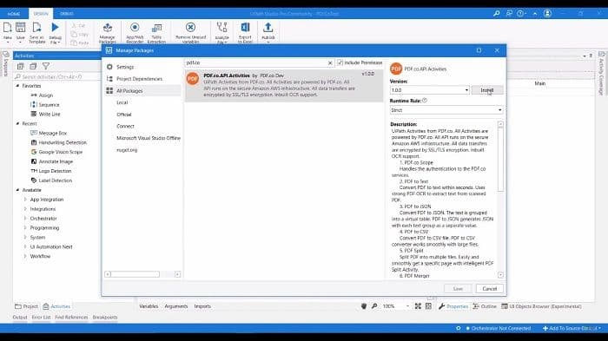
Task: Open the Arguments tab
Action: pos(176,306)
